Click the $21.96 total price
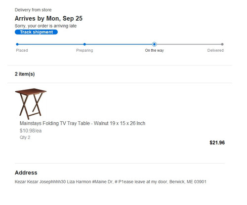247x205 pixels. (217, 142)
